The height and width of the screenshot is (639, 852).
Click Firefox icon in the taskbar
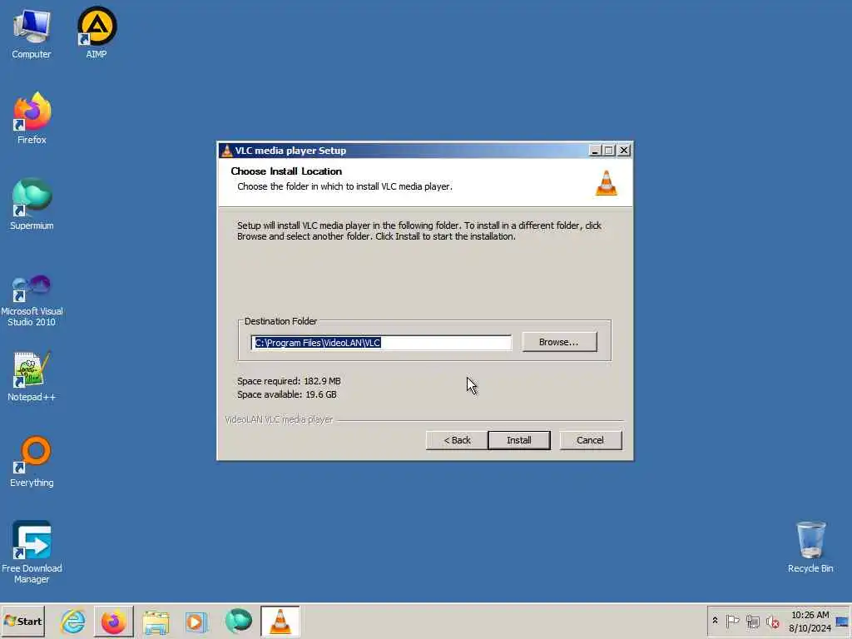click(113, 622)
